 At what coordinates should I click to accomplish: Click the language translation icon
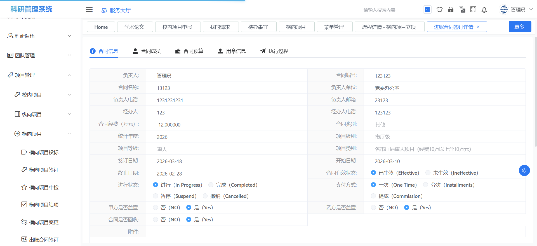point(462,10)
